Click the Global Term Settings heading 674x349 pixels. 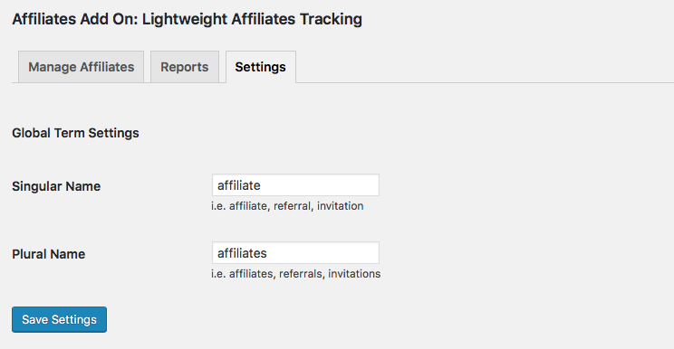[x=76, y=133]
